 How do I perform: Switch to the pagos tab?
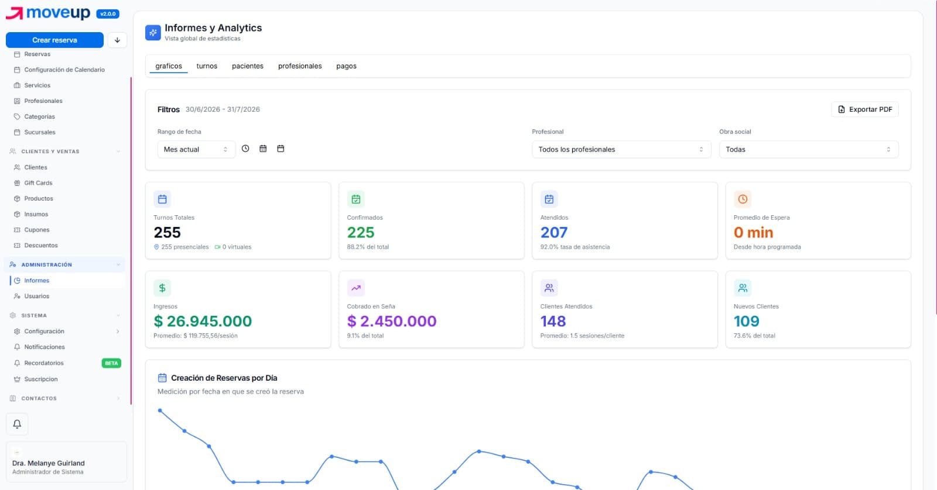[x=346, y=66]
